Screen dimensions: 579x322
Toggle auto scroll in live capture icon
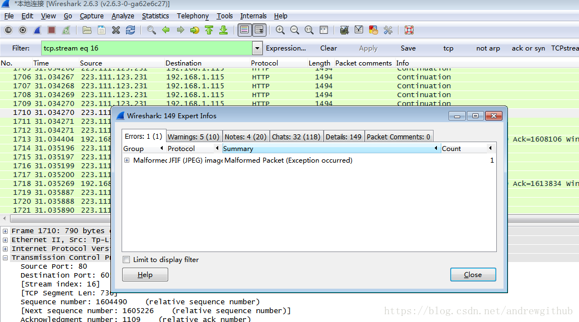pos(259,30)
